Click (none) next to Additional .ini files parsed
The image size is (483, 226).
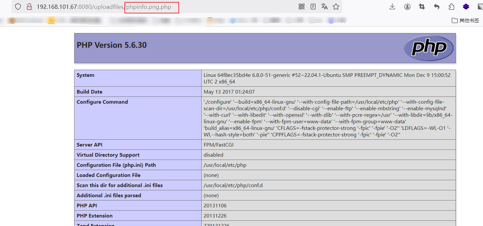(x=211, y=196)
